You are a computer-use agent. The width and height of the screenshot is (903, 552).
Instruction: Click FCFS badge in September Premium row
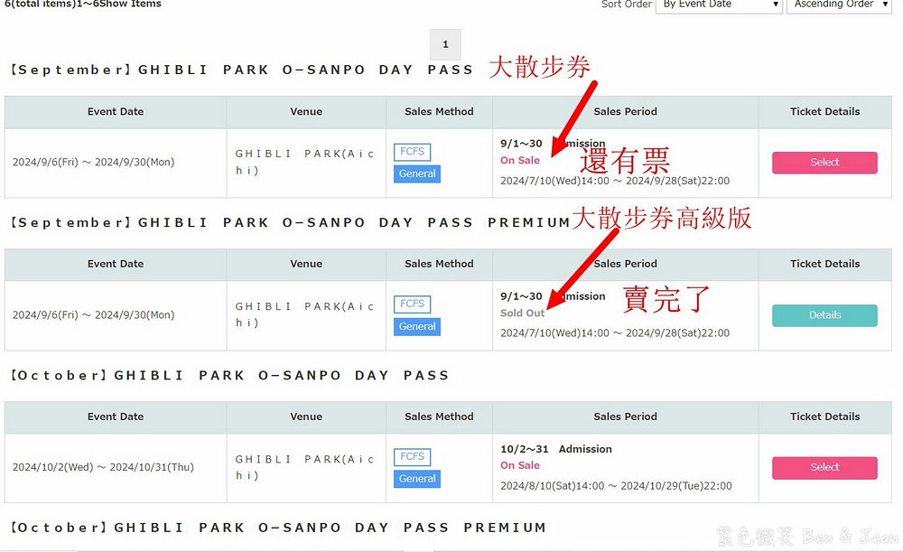click(412, 304)
